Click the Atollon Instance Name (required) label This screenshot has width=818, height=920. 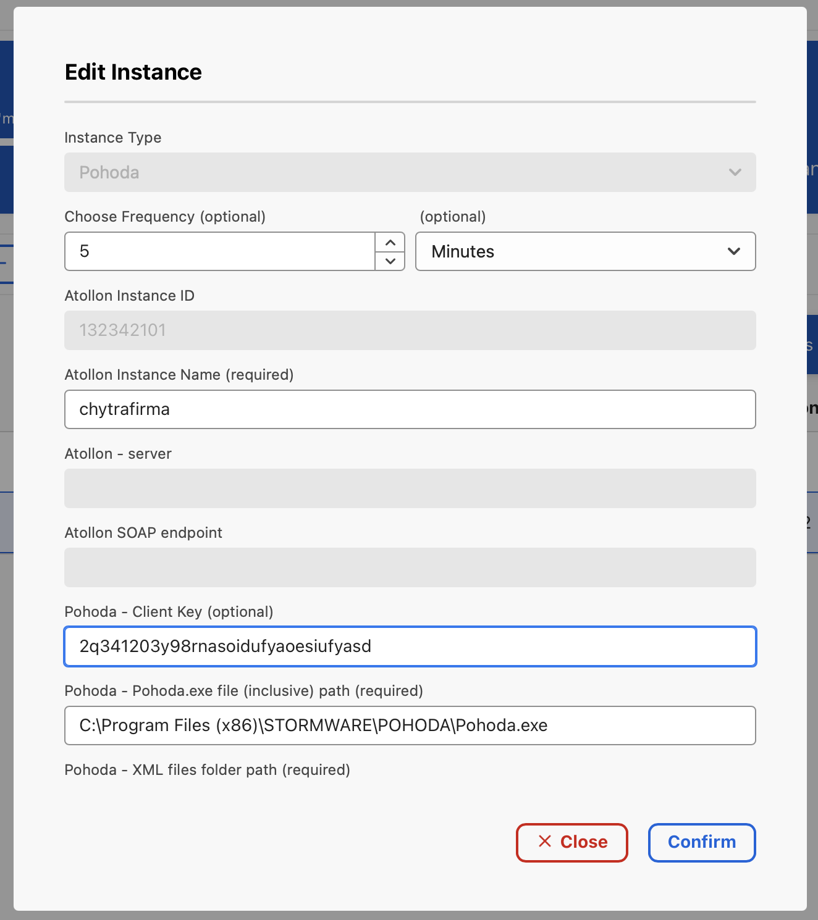click(x=179, y=375)
